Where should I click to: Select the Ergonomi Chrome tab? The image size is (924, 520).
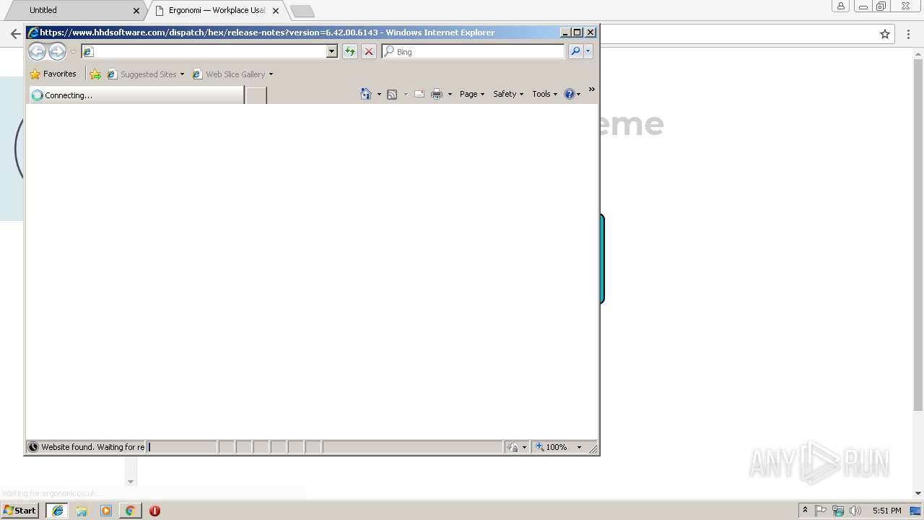[x=217, y=10]
